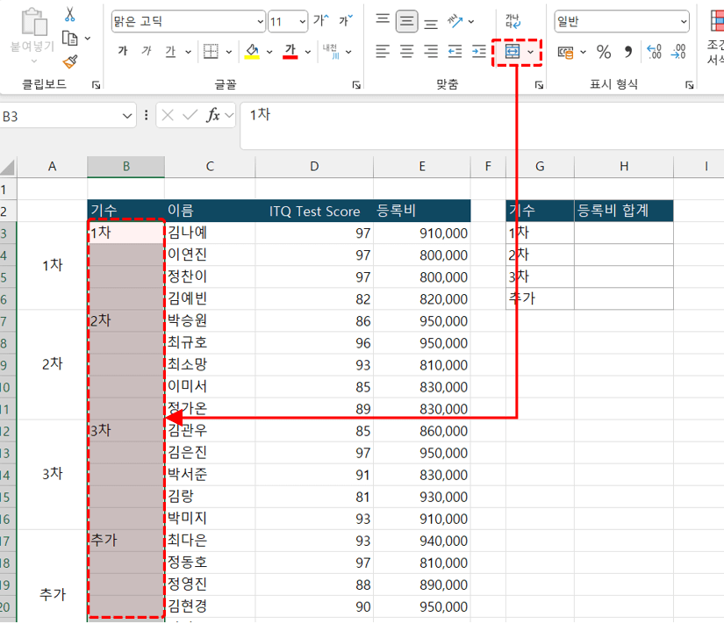This screenshot has width=724, height=624.
Task: Select column D header
Action: pyautogui.click(x=314, y=166)
